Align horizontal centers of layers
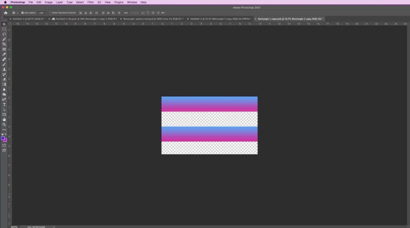This screenshot has height=228, width=410. click(x=86, y=13)
